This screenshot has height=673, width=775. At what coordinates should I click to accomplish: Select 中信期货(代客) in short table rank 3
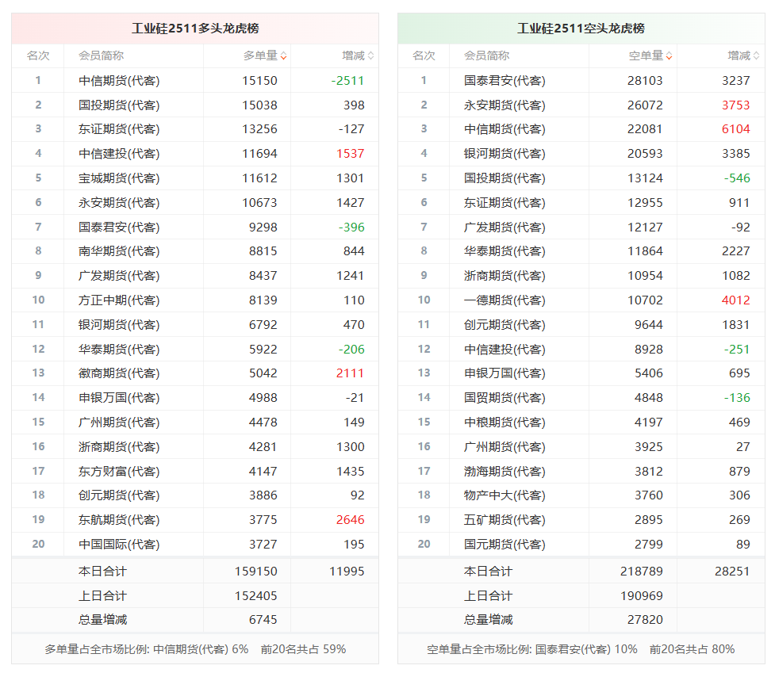point(505,129)
